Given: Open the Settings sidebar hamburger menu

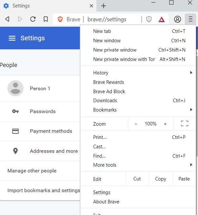Looking at the screenshot, I should click(12, 38).
